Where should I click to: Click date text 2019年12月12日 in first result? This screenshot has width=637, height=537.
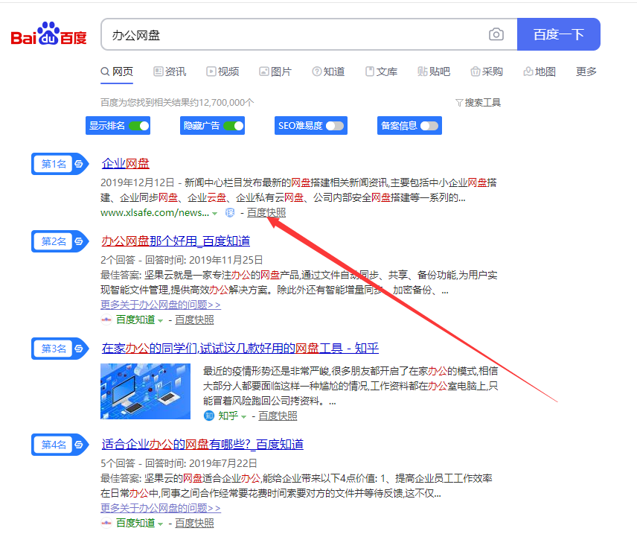[138, 182]
